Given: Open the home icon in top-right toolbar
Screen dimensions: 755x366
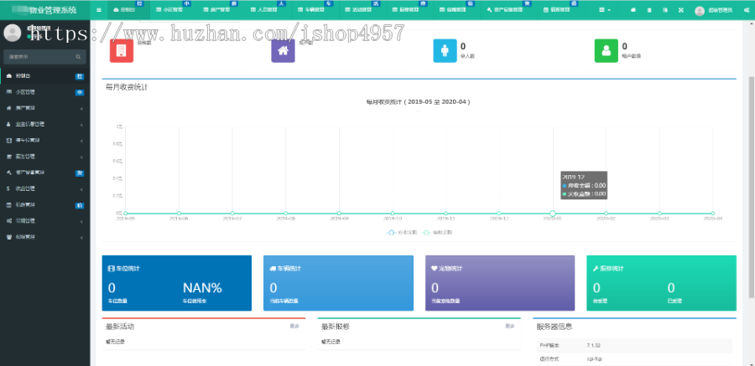Looking at the screenshot, I should [x=633, y=10].
